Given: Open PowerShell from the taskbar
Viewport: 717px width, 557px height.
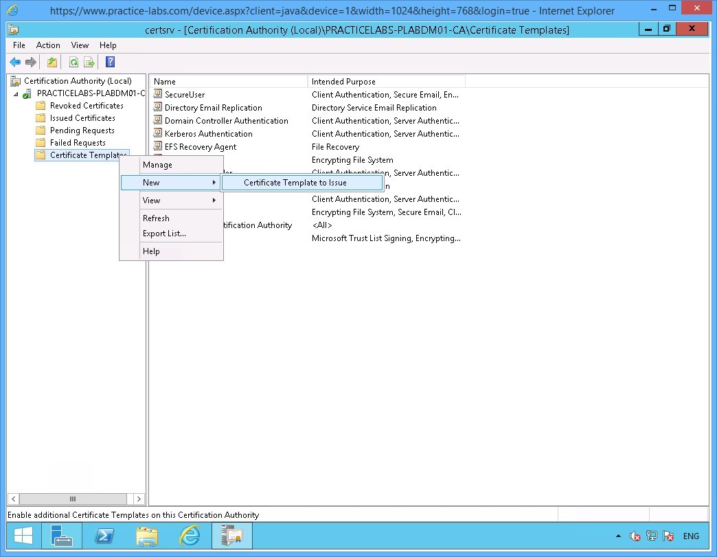Looking at the screenshot, I should [104, 535].
